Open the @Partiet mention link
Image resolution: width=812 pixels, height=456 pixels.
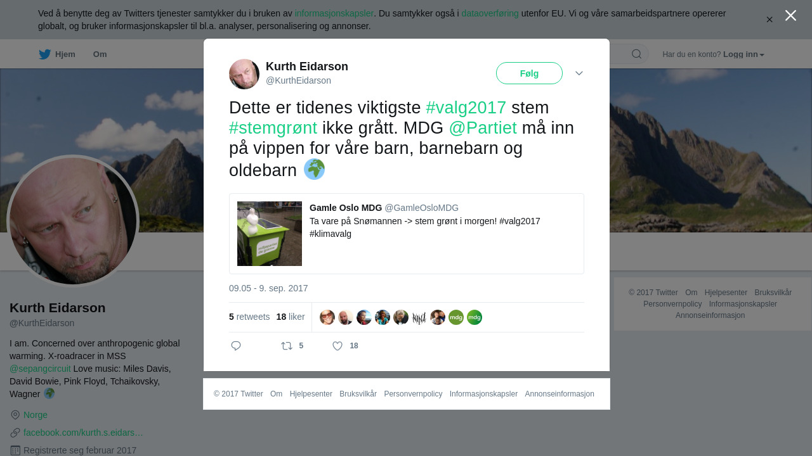click(x=483, y=128)
